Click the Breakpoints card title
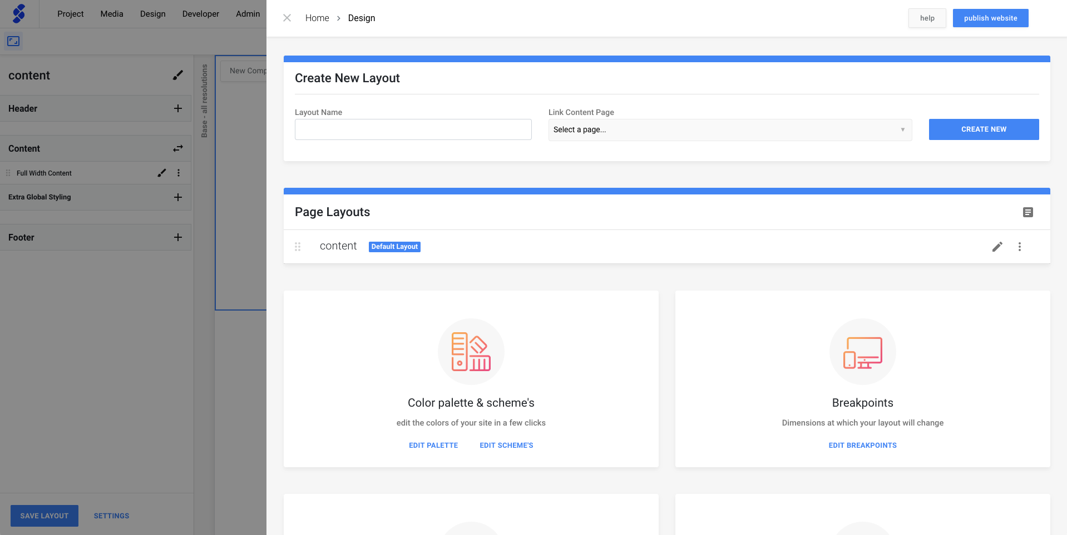This screenshot has width=1067, height=535. [x=863, y=403]
